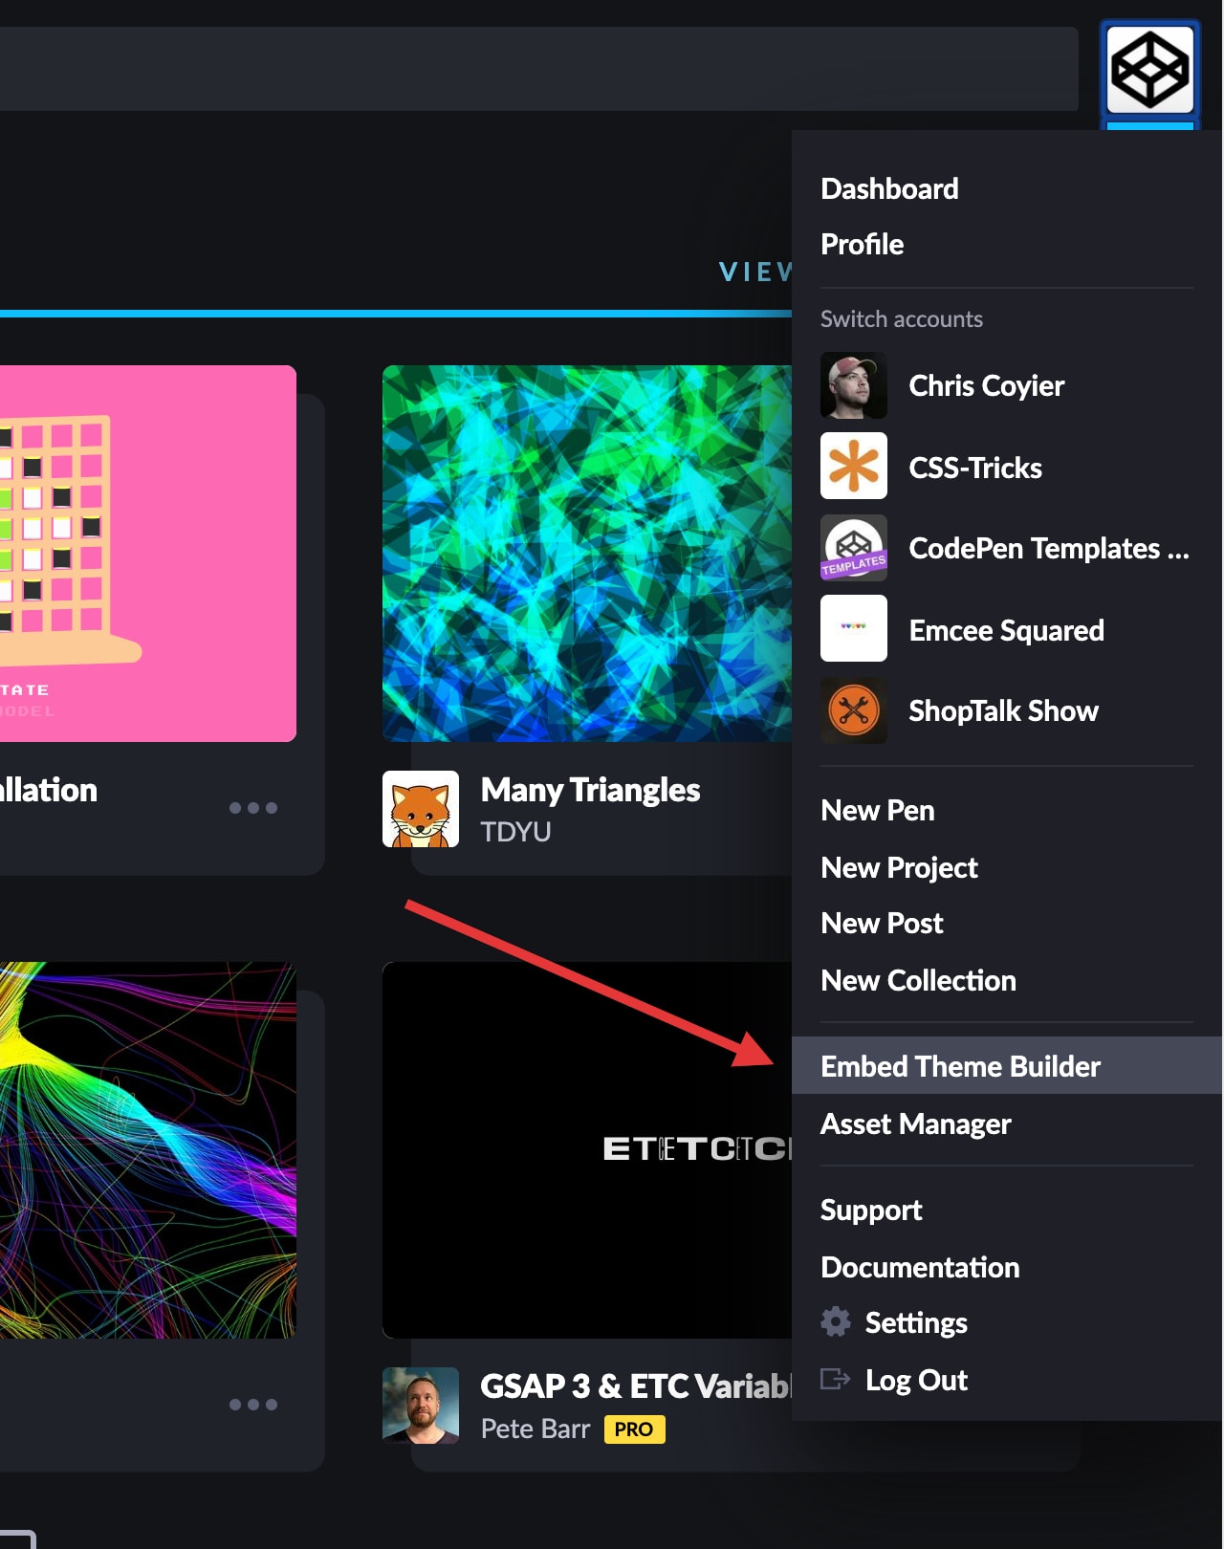Click the CodePen user avatar menu icon
The height and width of the screenshot is (1549, 1224).
tap(1149, 70)
